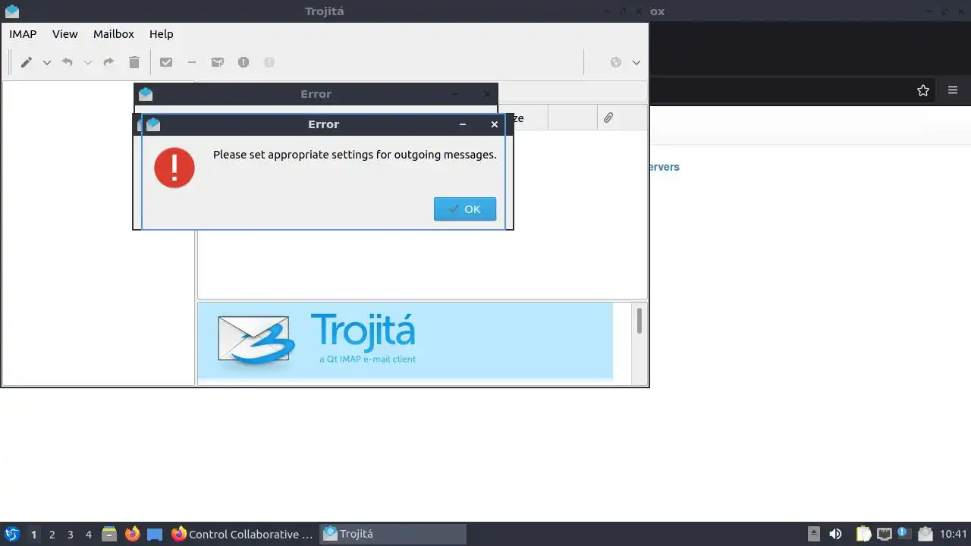Screen dimensions: 971x546
Task: Click the reply arrow icon in toolbar
Action: pos(67,62)
